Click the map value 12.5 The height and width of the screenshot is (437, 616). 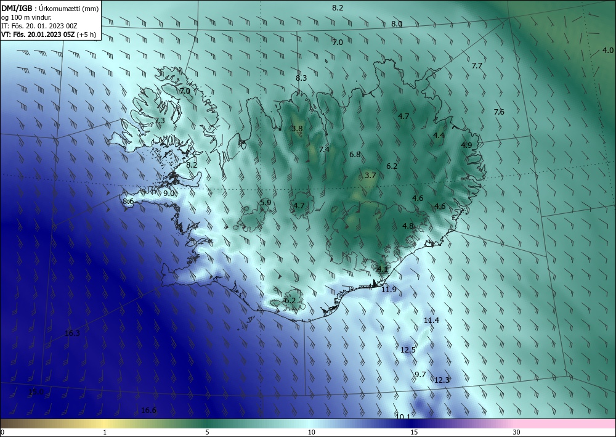[408, 349]
